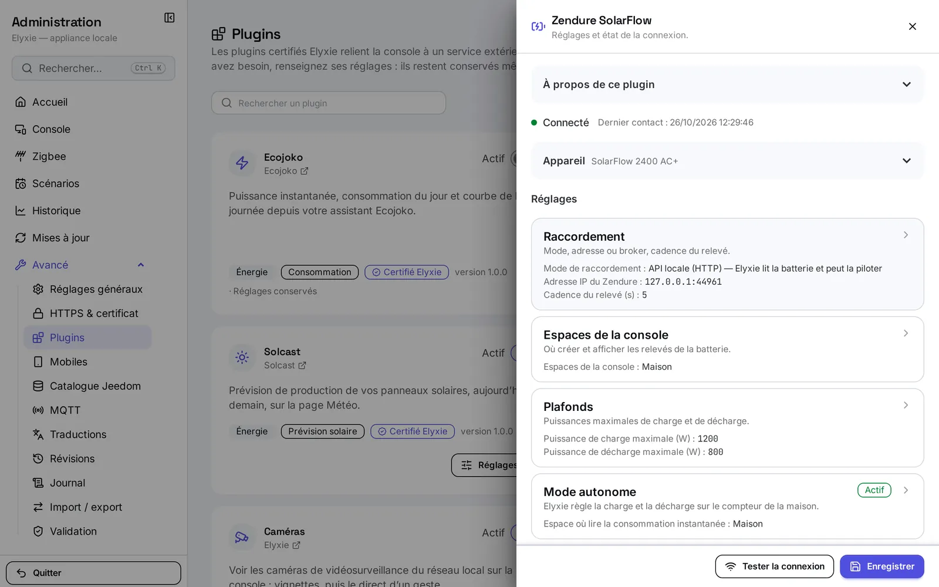Click the HTTPS & certificat lock icon
Screen dimensions: 939x587
38,313
